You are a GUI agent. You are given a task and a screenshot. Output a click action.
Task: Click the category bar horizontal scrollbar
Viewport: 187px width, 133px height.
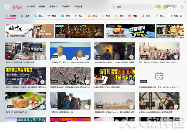(69, 20)
